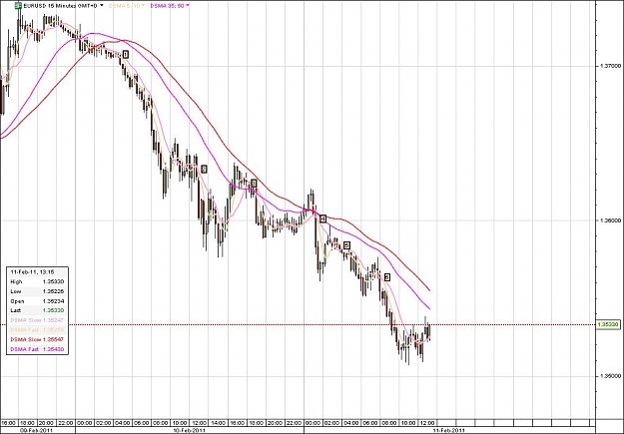This screenshot has height=434, width=624.
Task: Click the green Last price value
Action: tap(53, 310)
